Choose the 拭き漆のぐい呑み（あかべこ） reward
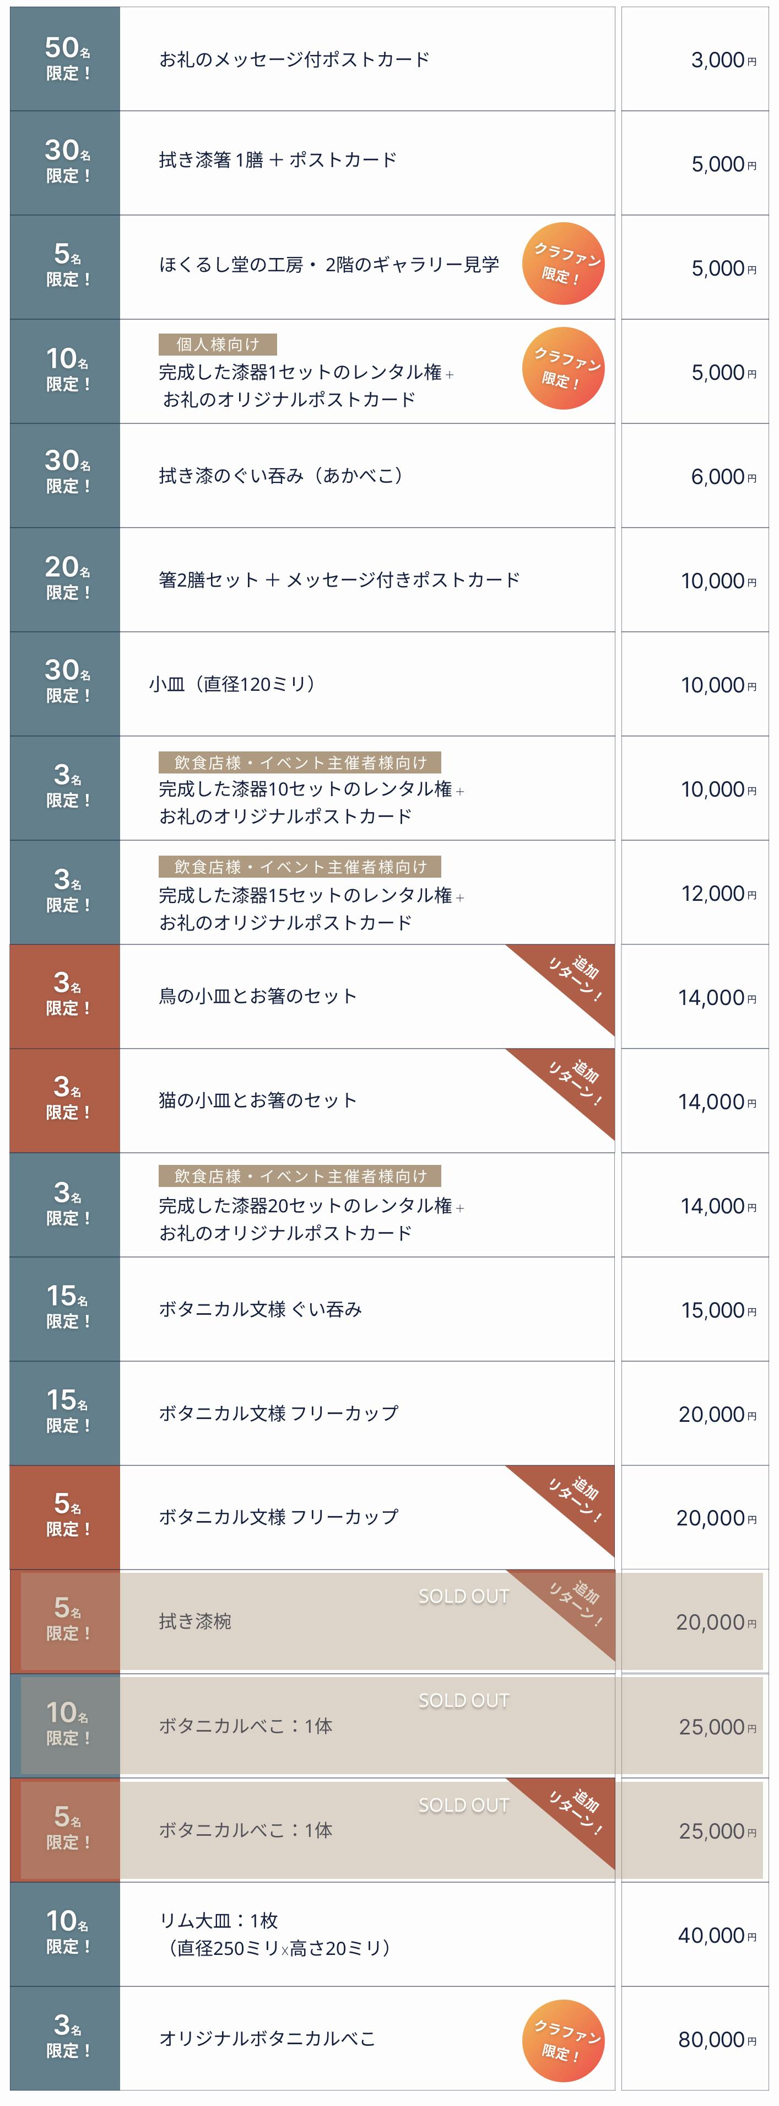The height and width of the screenshot is (2106, 779). pyautogui.click(x=281, y=476)
